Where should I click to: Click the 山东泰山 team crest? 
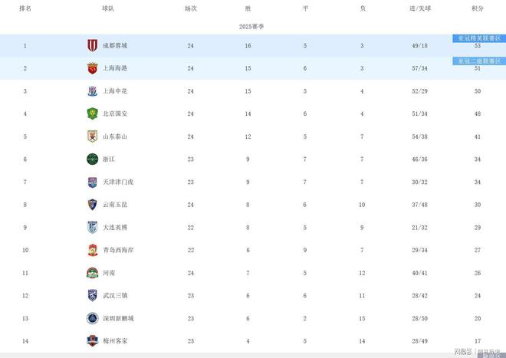[x=92, y=136]
